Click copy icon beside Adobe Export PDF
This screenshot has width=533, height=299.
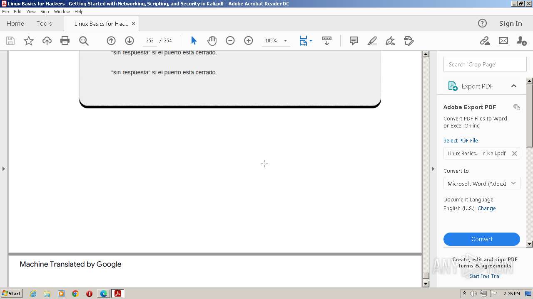click(x=517, y=107)
